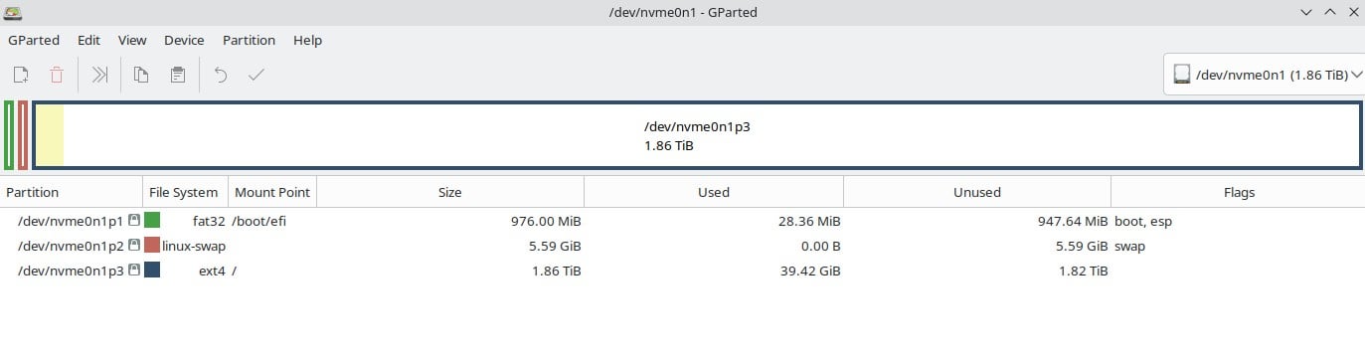Select the nvme0n1p3 partition in graphic

tap(697, 135)
